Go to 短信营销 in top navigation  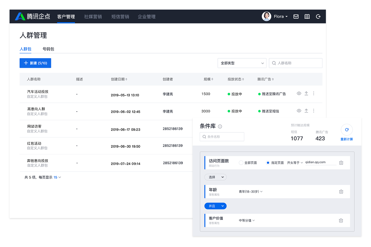click(x=120, y=17)
